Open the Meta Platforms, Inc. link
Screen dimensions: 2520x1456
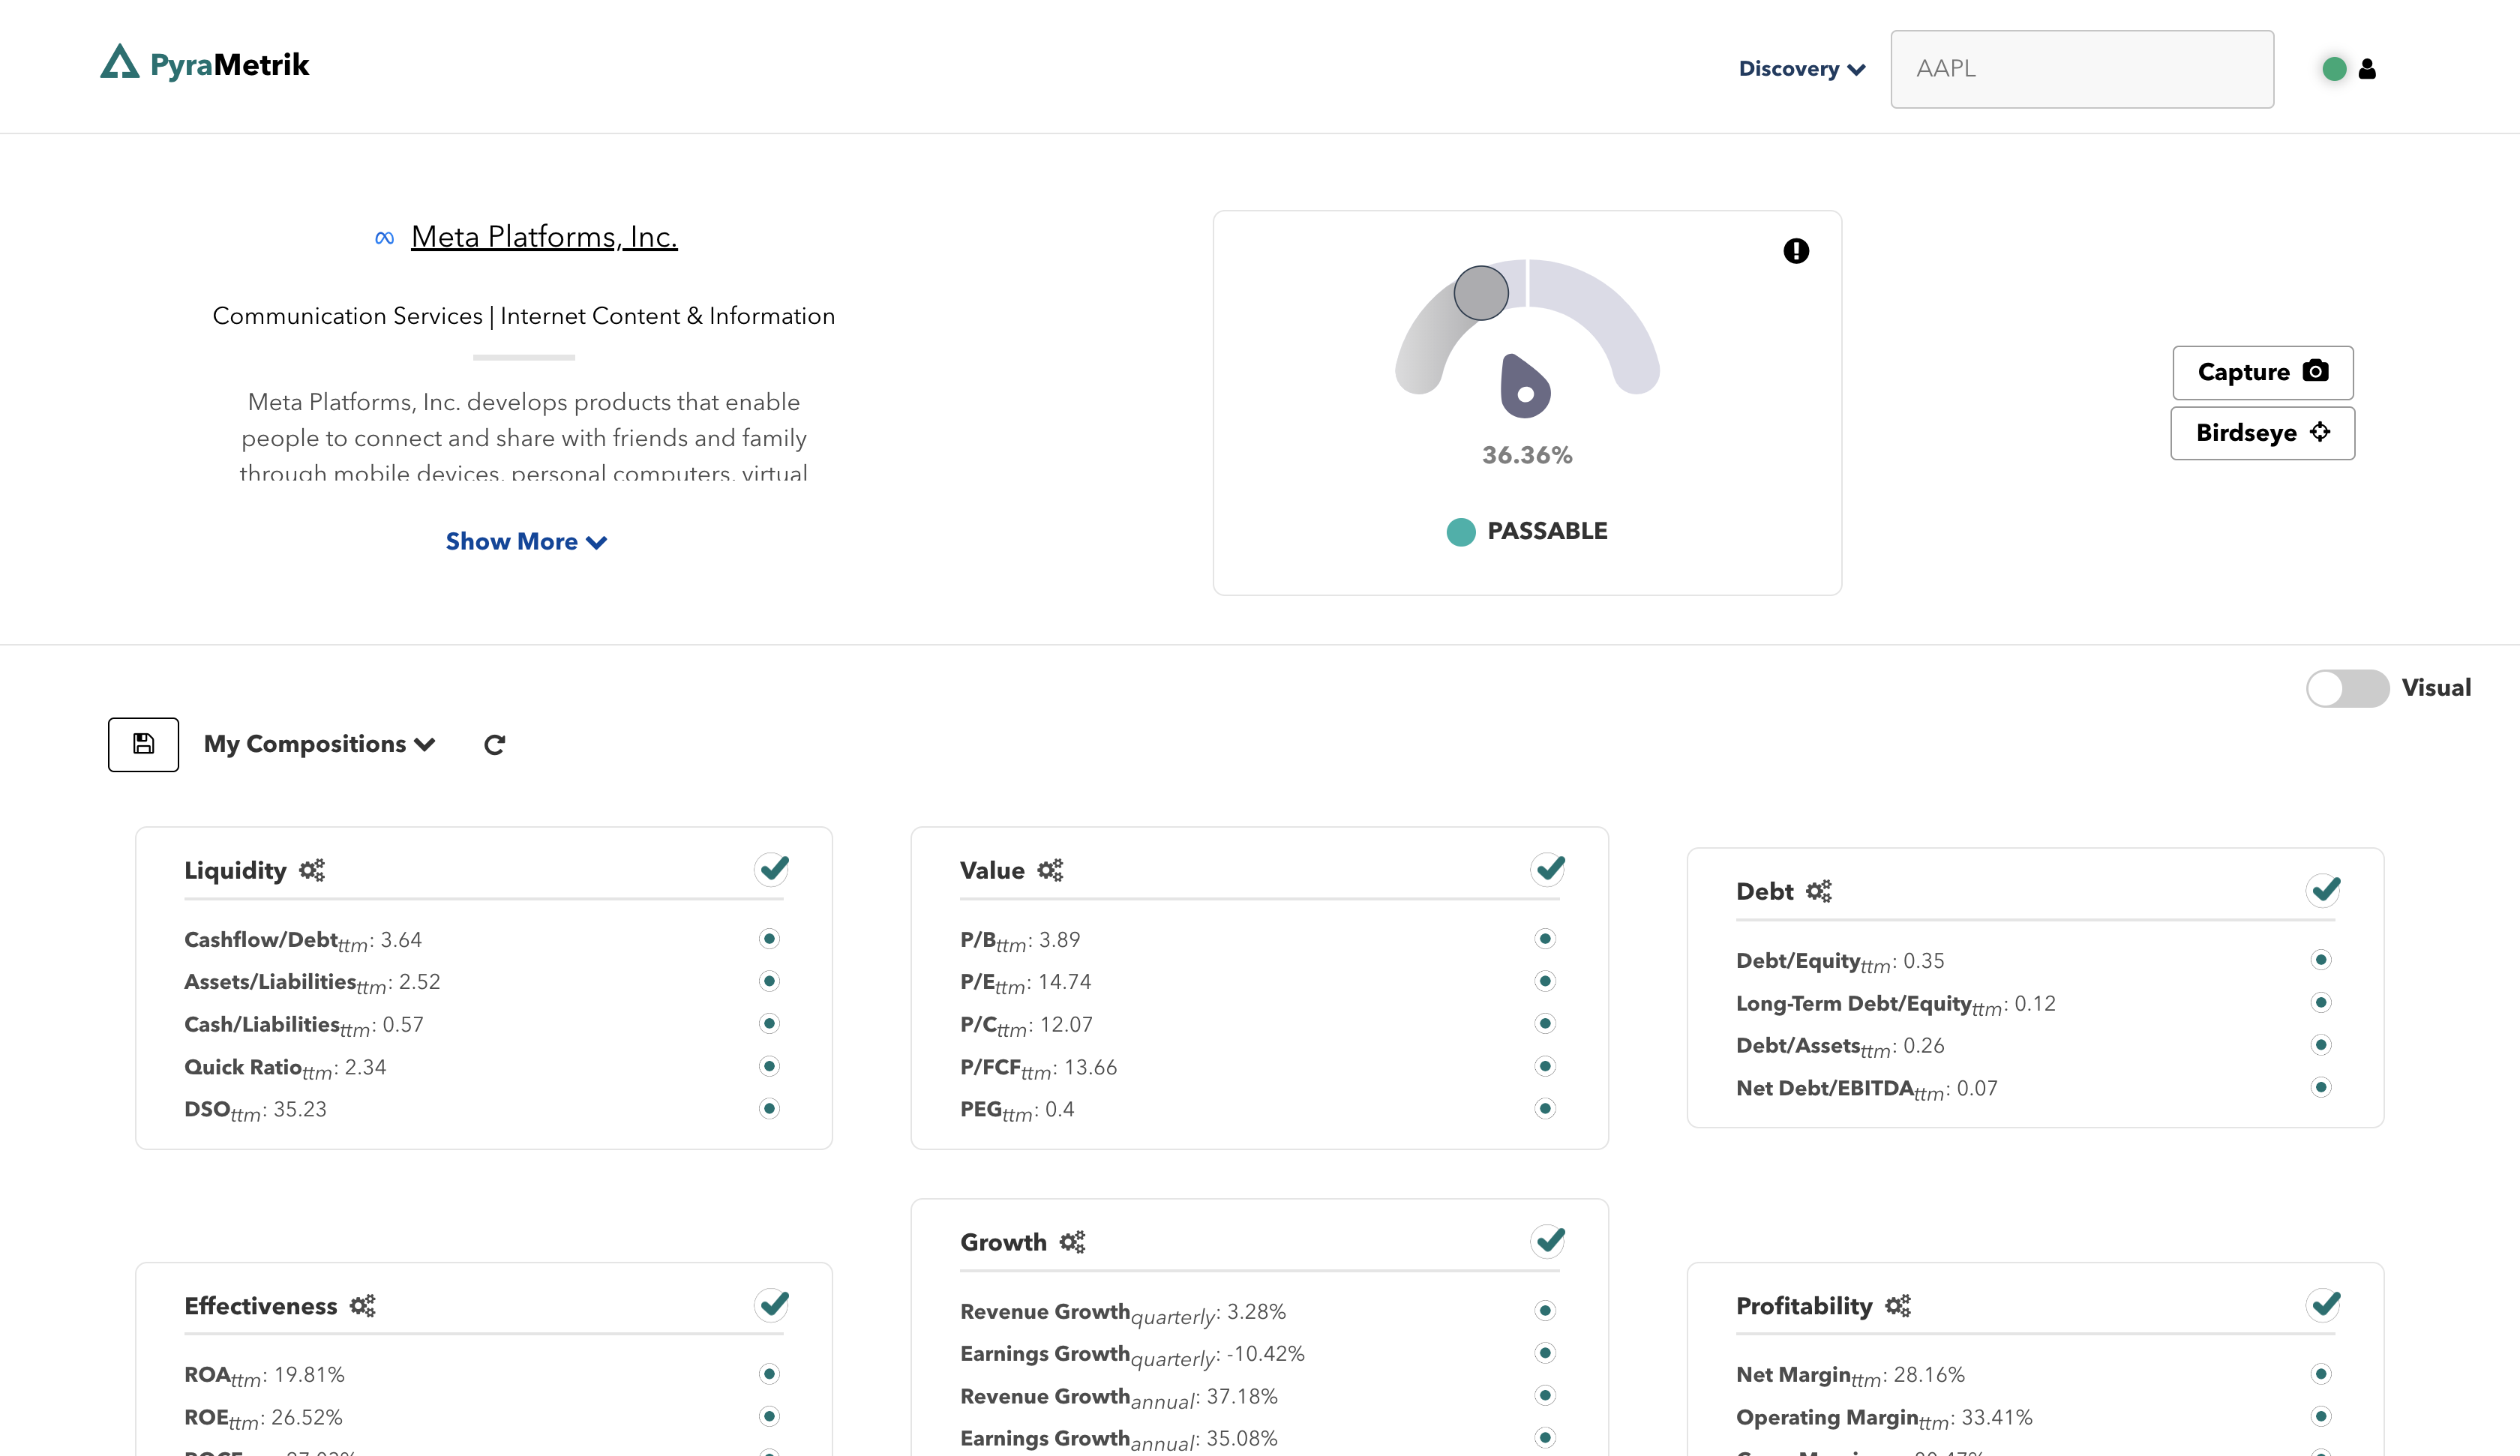click(544, 237)
